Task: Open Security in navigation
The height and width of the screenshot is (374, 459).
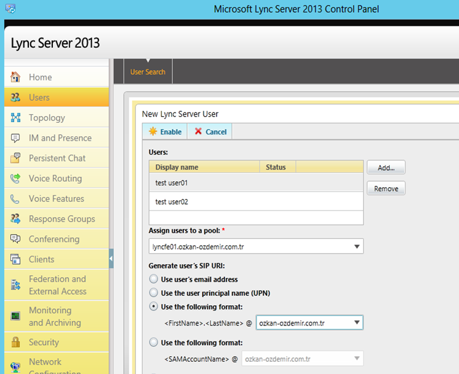Action: [x=57, y=342]
